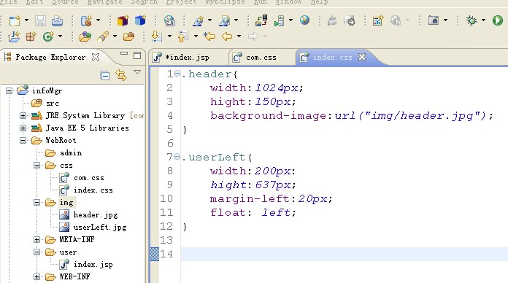508x283 pixels.
Task: Close the index.css editor tab
Action: (x=362, y=57)
